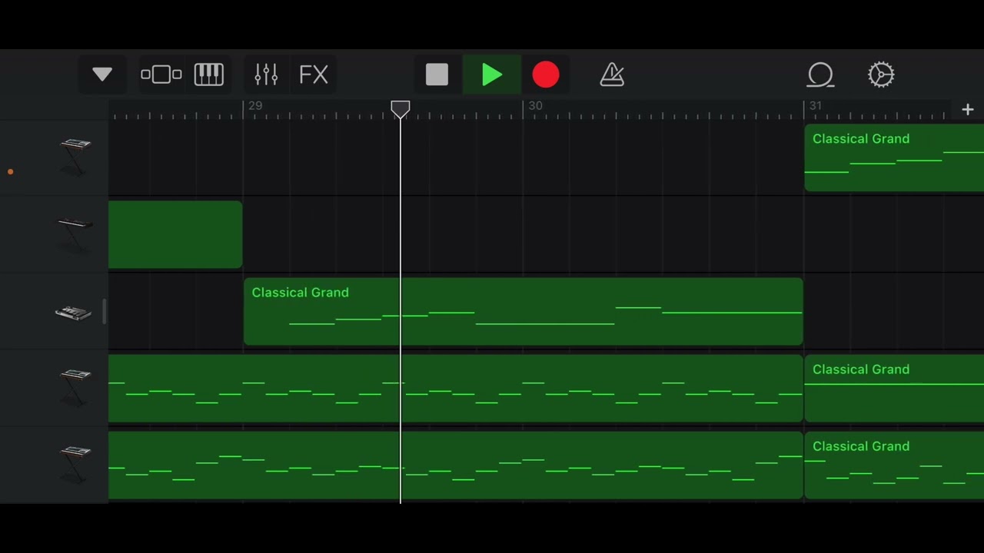Select the first track's keyboard instrument icon

pyautogui.click(x=75, y=156)
